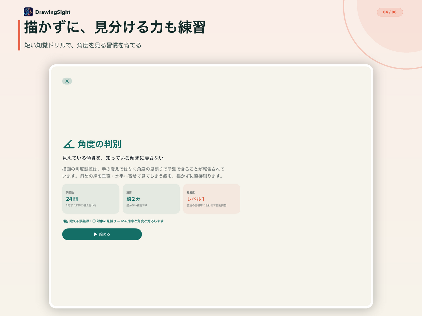
Task: Click the 角度の判別 heading text
Action: click(x=100, y=144)
